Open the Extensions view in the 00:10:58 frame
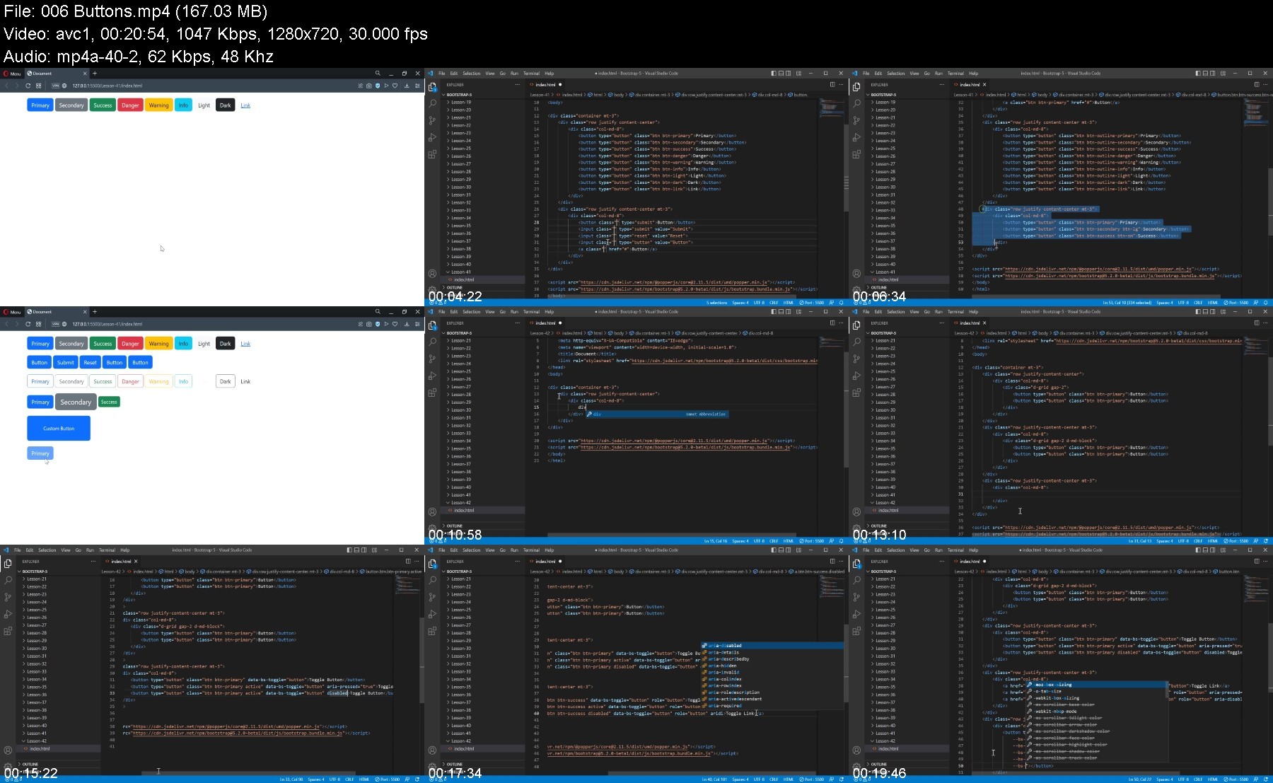This screenshot has width=1273, height=783. (432, 393)
